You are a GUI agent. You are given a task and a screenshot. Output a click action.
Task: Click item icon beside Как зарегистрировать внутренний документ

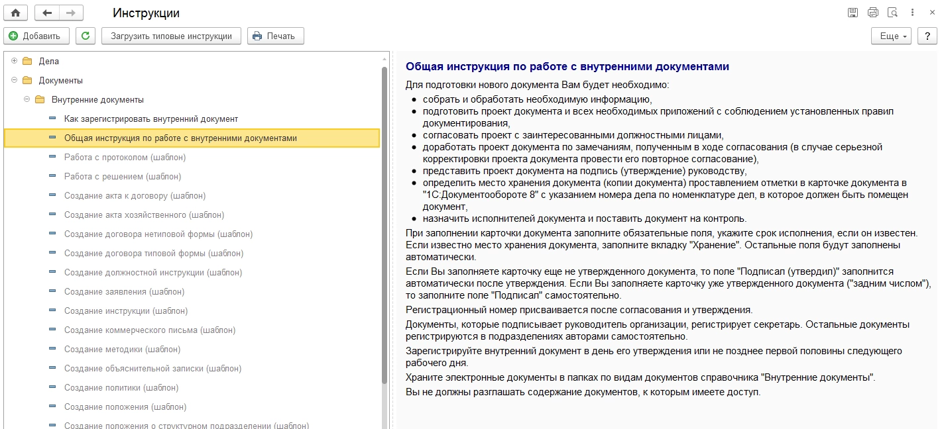point(52,119)
